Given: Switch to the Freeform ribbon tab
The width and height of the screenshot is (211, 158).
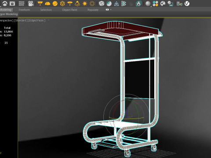Looking at the screenshot, I should (24, 10).
